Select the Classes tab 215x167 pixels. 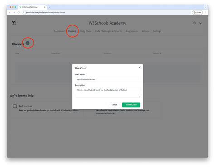pyautogui.click(x=72, y=31)
